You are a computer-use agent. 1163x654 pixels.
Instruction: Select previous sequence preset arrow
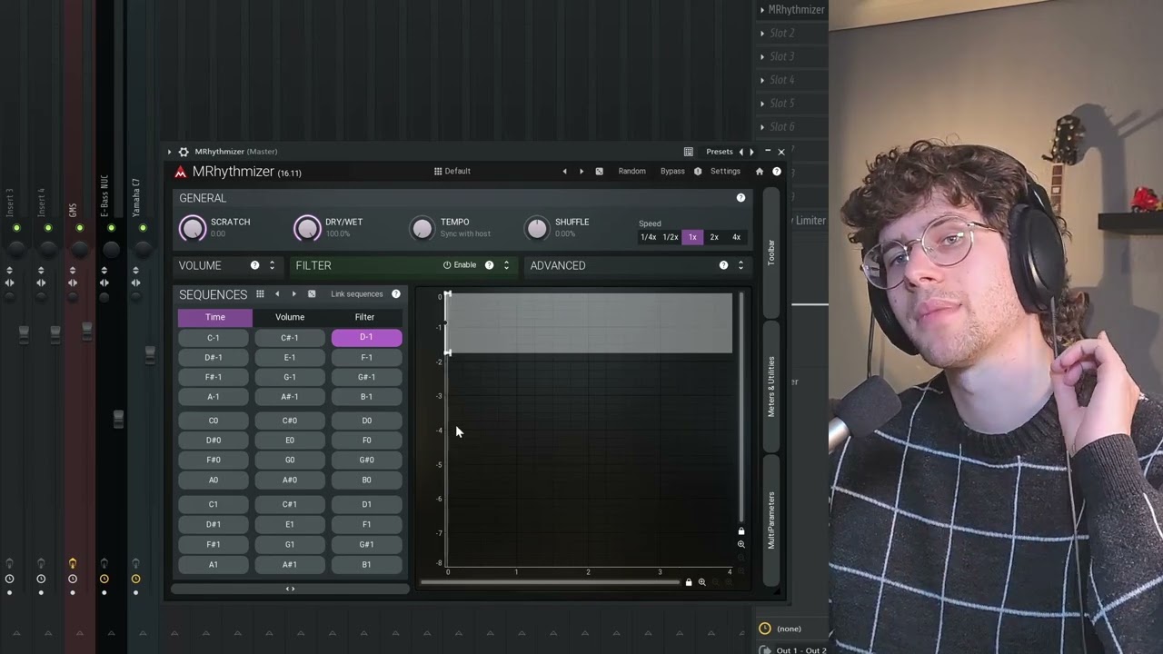(277, 294)
